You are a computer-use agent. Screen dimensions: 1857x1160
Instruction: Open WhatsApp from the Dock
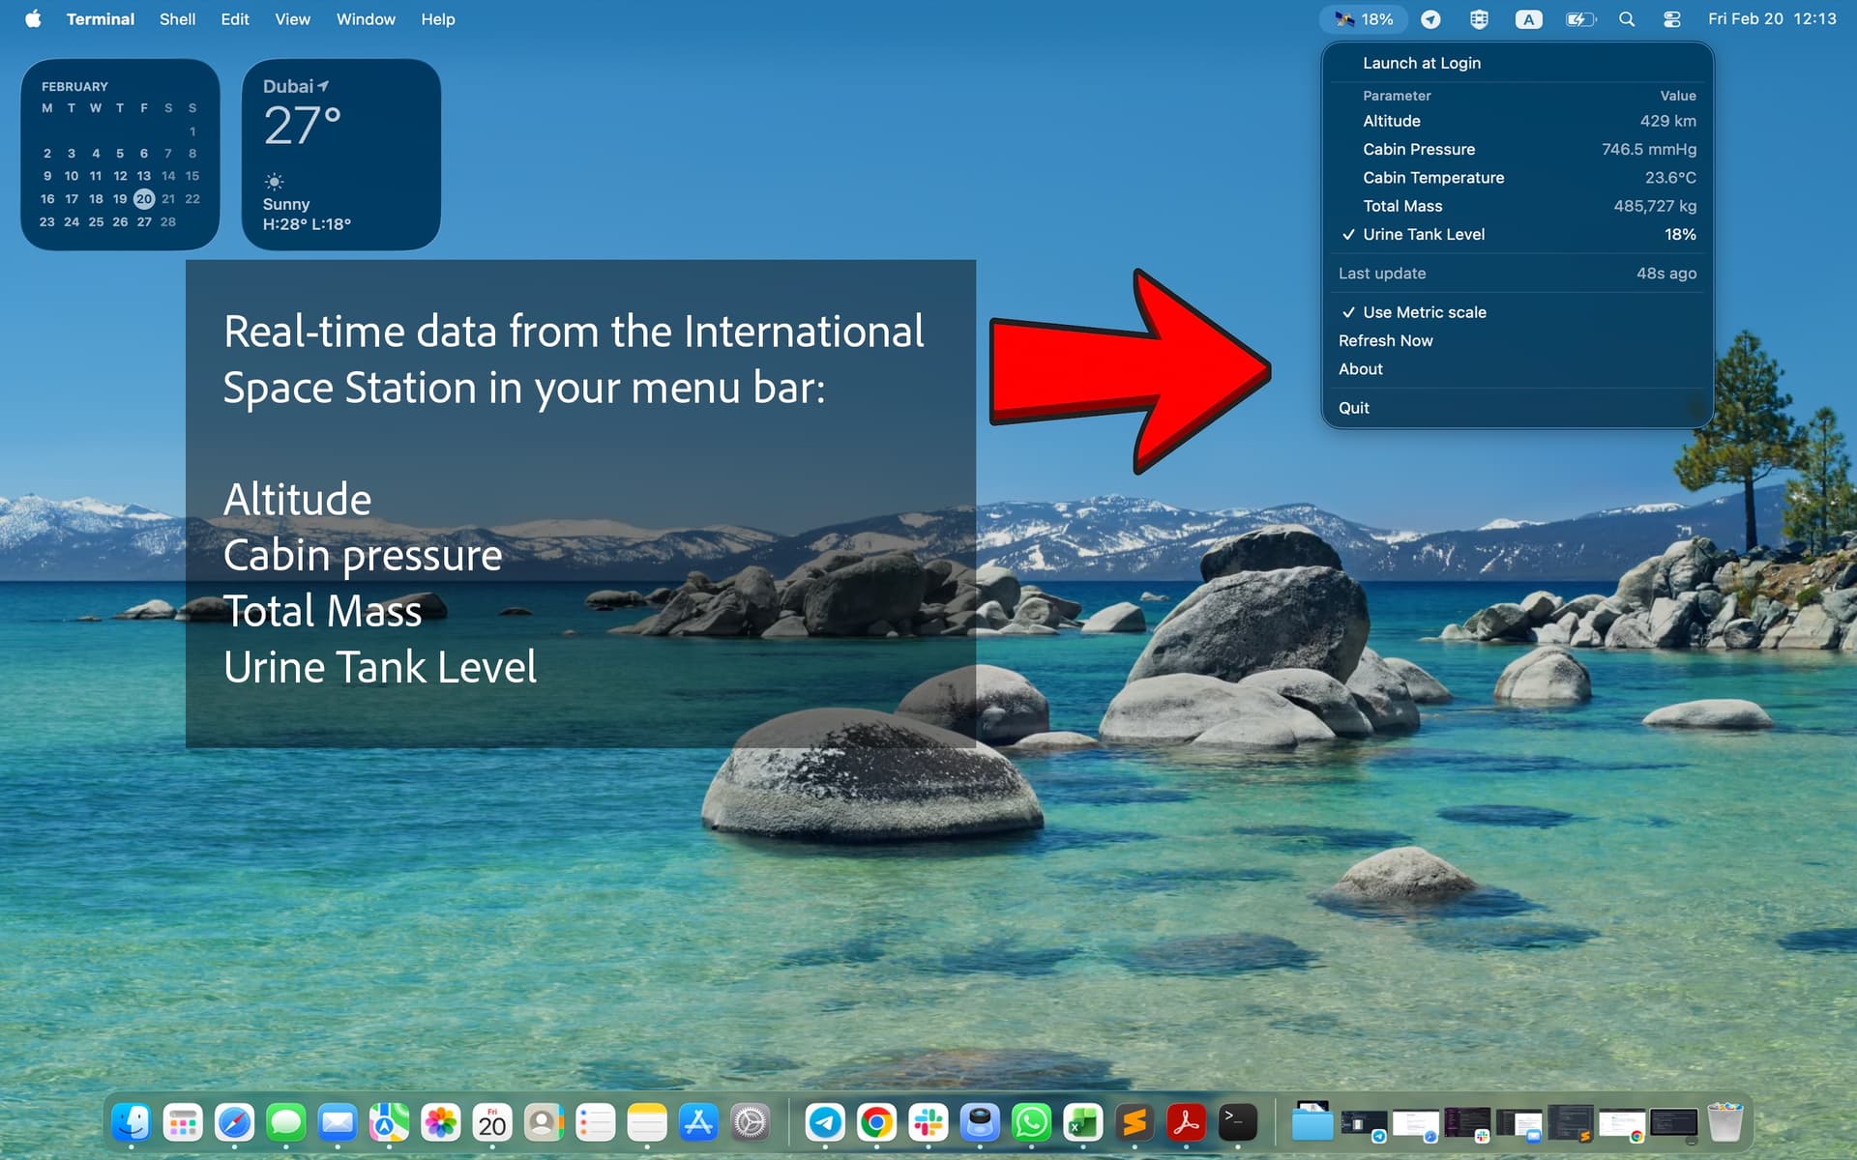(x=1031, y=1122)
